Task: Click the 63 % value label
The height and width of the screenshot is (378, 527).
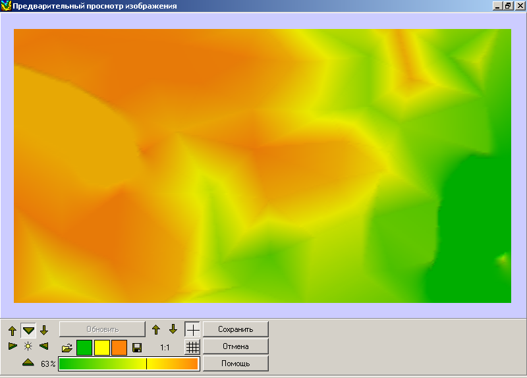Action: click(x=48, y=364)
